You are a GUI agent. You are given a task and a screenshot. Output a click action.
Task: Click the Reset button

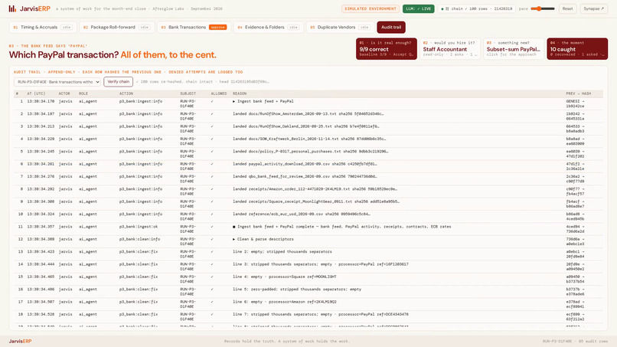click(x=567, y=8)
